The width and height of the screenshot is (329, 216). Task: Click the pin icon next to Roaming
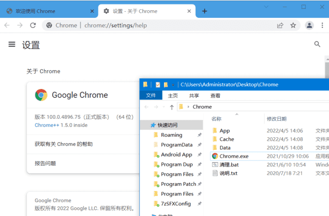coord(199,135)
